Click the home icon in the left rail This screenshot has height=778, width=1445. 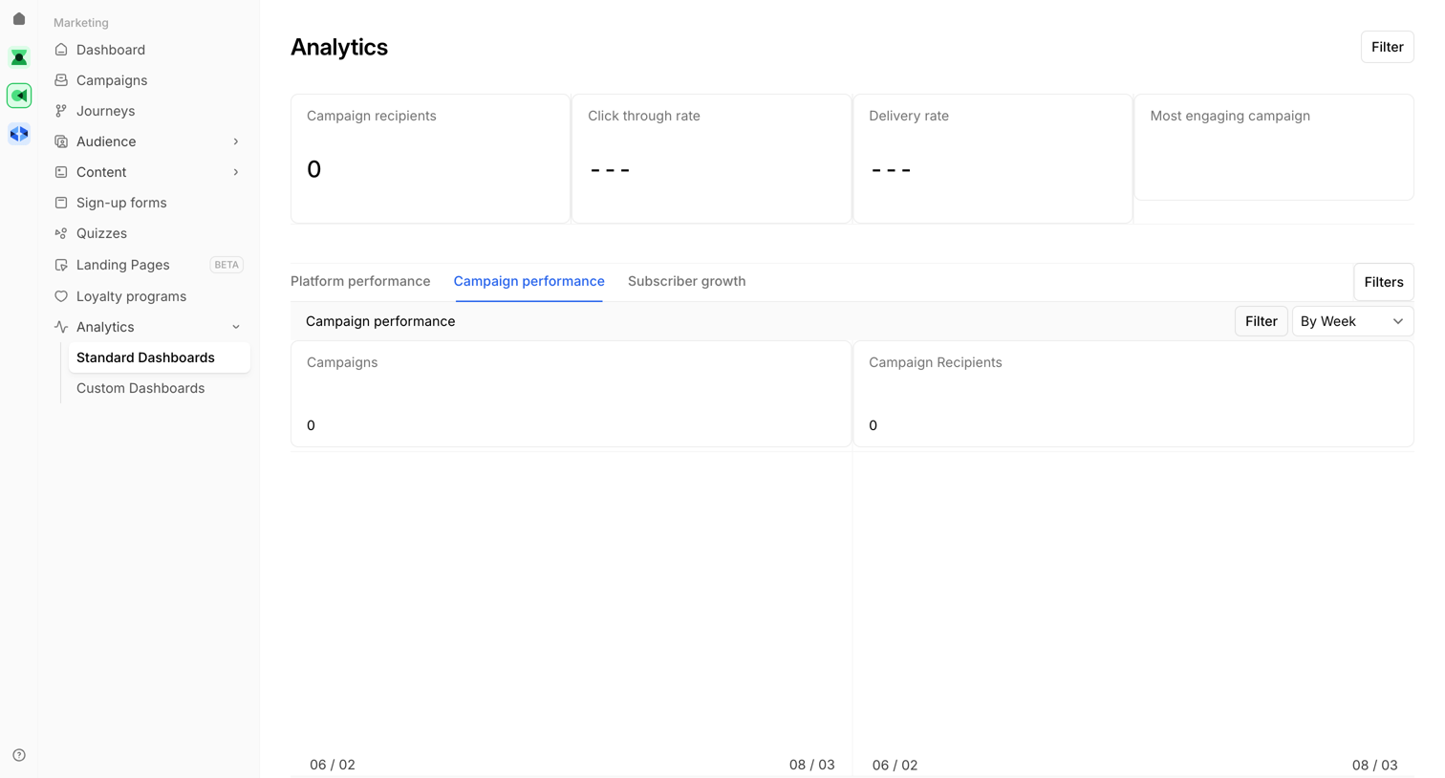[x=19, y=19]
